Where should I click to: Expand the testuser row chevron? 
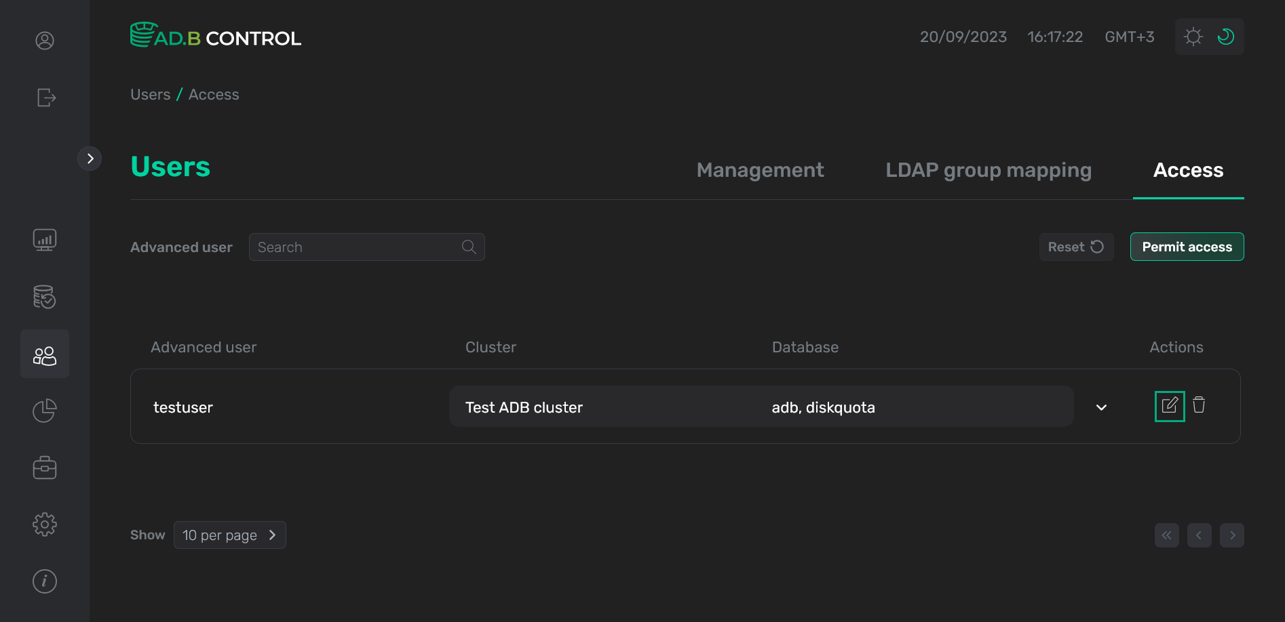click(1101, 407)
